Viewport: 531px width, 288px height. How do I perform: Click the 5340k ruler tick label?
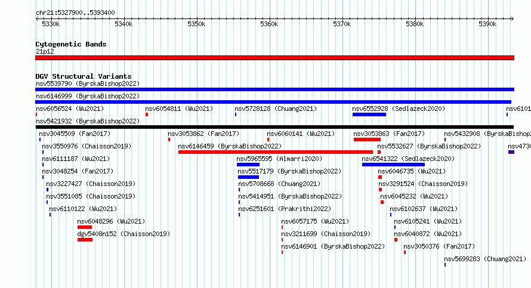point(124,24)
